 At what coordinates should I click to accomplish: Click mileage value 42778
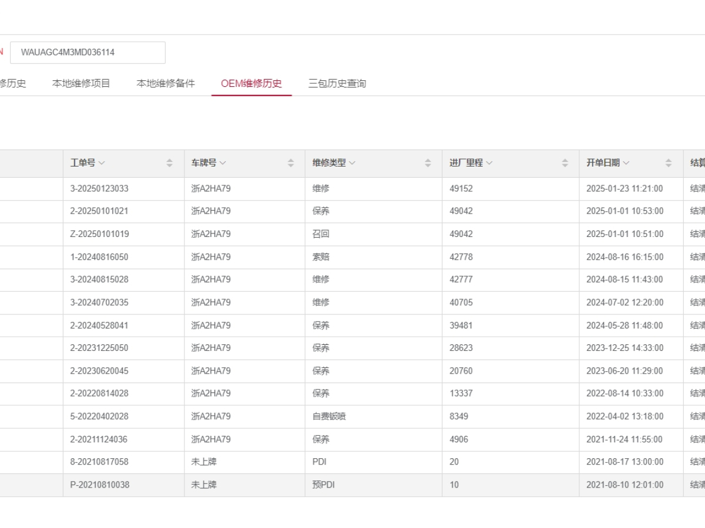(x=461, y=256)
